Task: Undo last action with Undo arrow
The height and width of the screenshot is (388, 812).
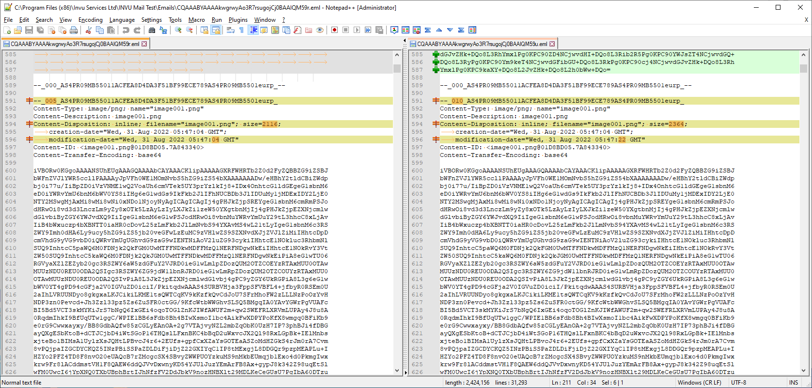Action: pyautogui.click(x=125, y=30)
